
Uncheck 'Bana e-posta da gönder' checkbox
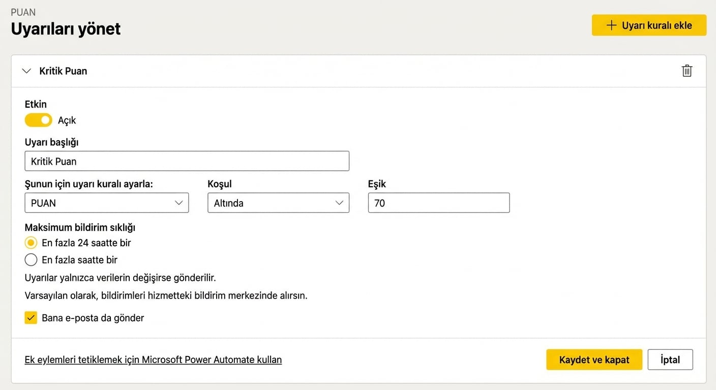31,318
